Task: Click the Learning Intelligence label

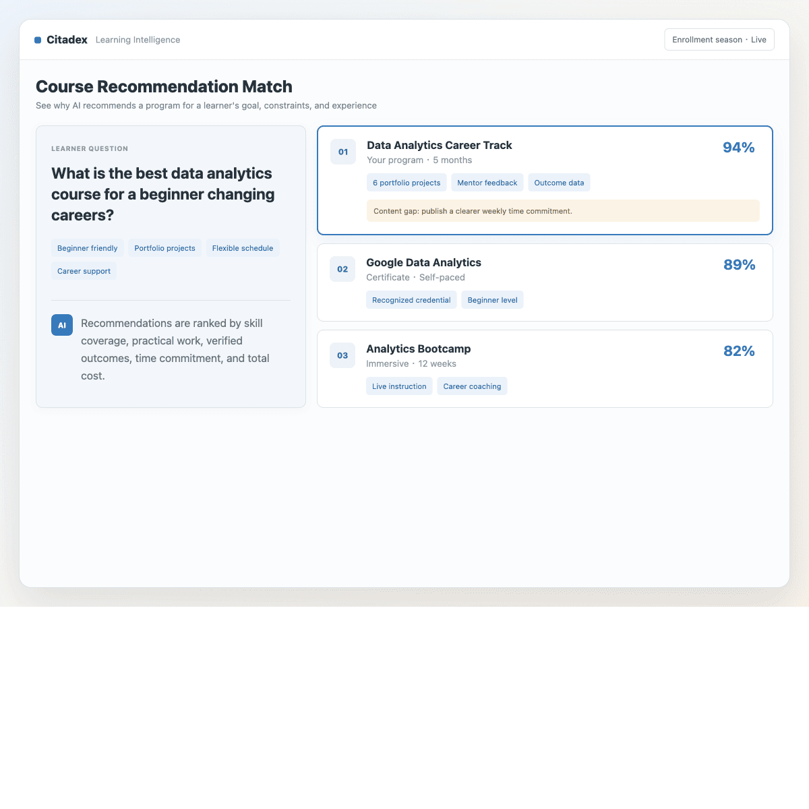Action: 138,40
